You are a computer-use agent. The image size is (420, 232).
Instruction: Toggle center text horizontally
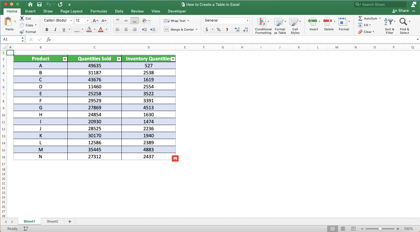(126, 29)
